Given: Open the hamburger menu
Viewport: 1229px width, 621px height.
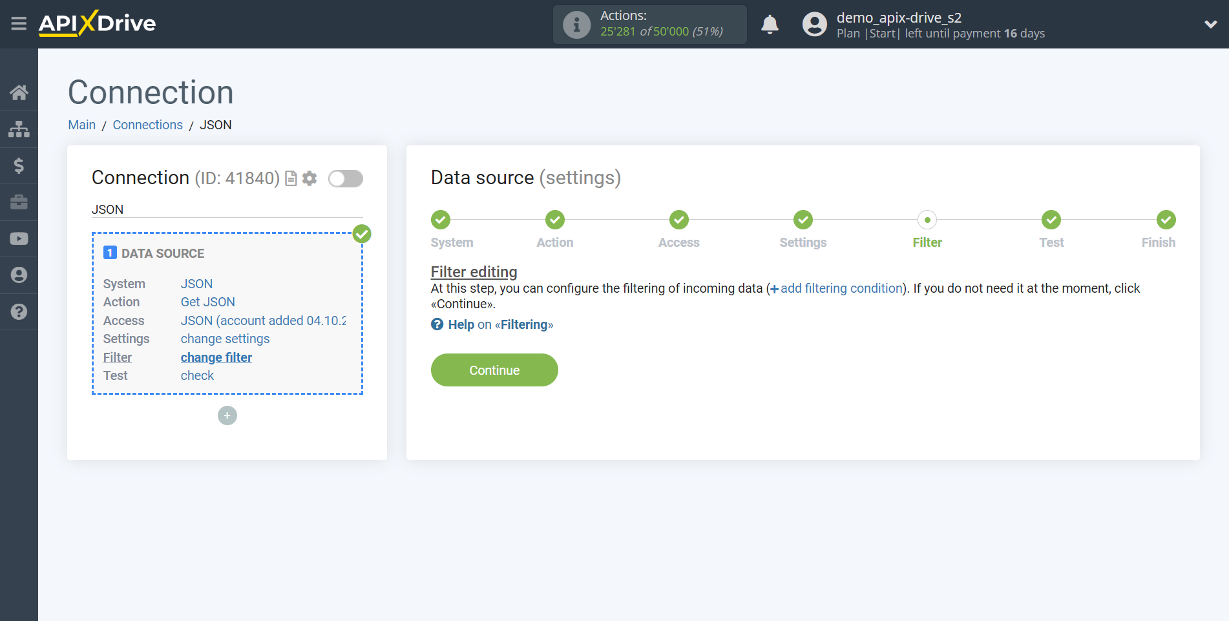Looking at the screenshot, I should 19,24.
